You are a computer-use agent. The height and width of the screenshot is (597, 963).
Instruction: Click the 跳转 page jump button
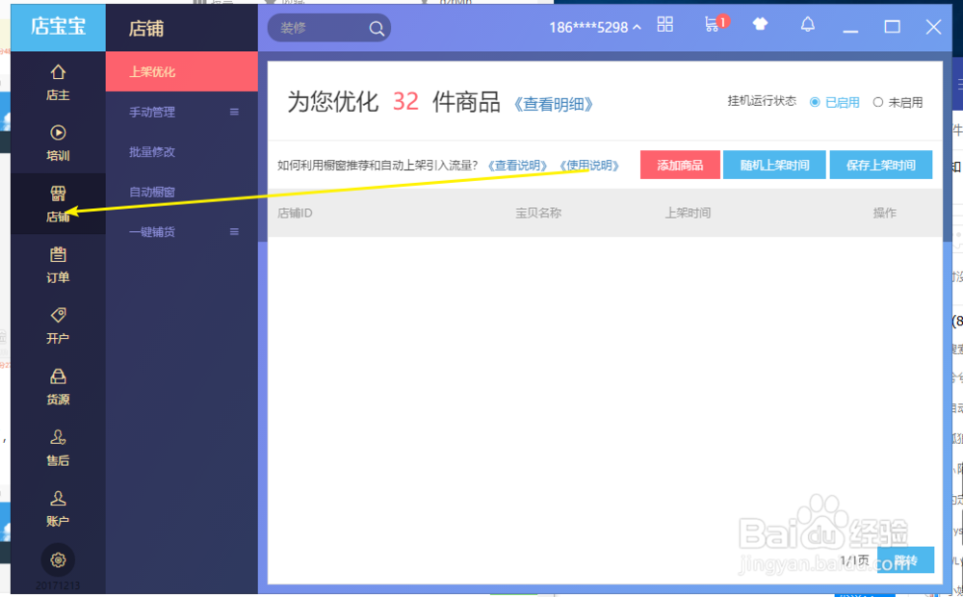click(906, 559)
